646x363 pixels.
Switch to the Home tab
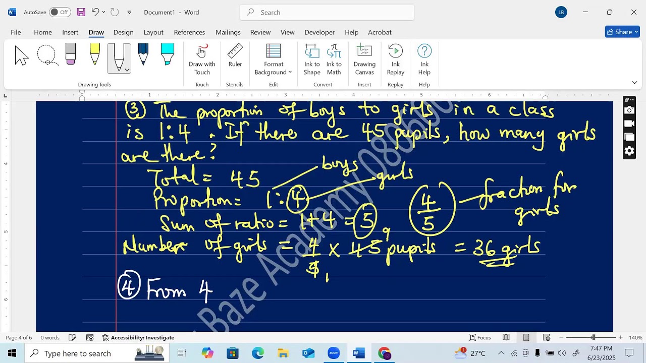(43, 32)
